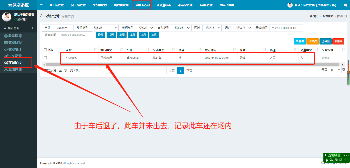Open the 出入类型 dropdown

pos(181,28)
